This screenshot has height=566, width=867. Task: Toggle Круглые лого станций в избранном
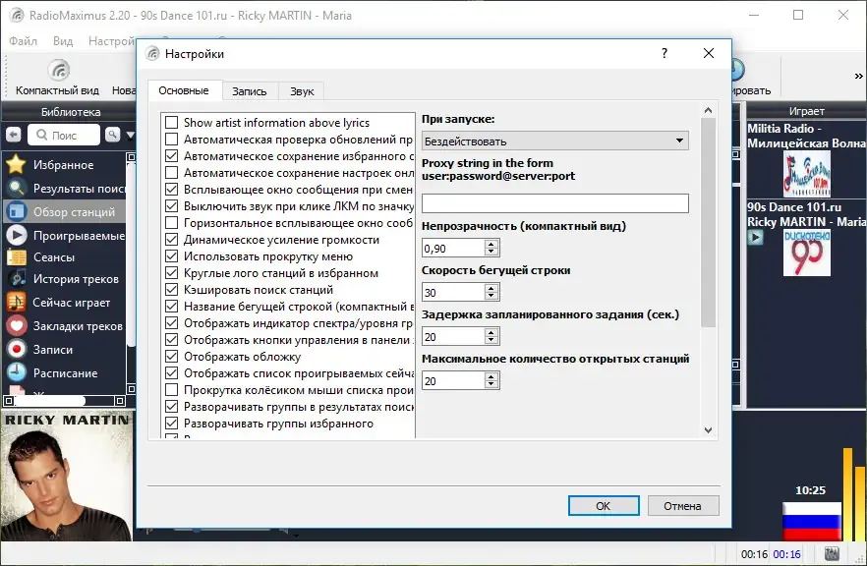pyautogui.click(x=171, y=272)
